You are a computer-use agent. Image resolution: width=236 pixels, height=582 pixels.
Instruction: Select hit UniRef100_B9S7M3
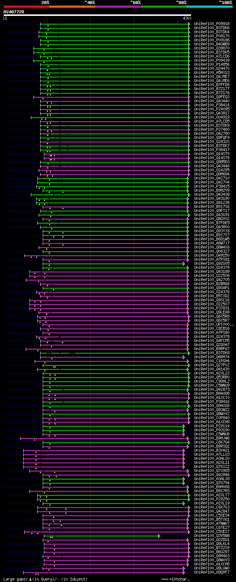212,491
